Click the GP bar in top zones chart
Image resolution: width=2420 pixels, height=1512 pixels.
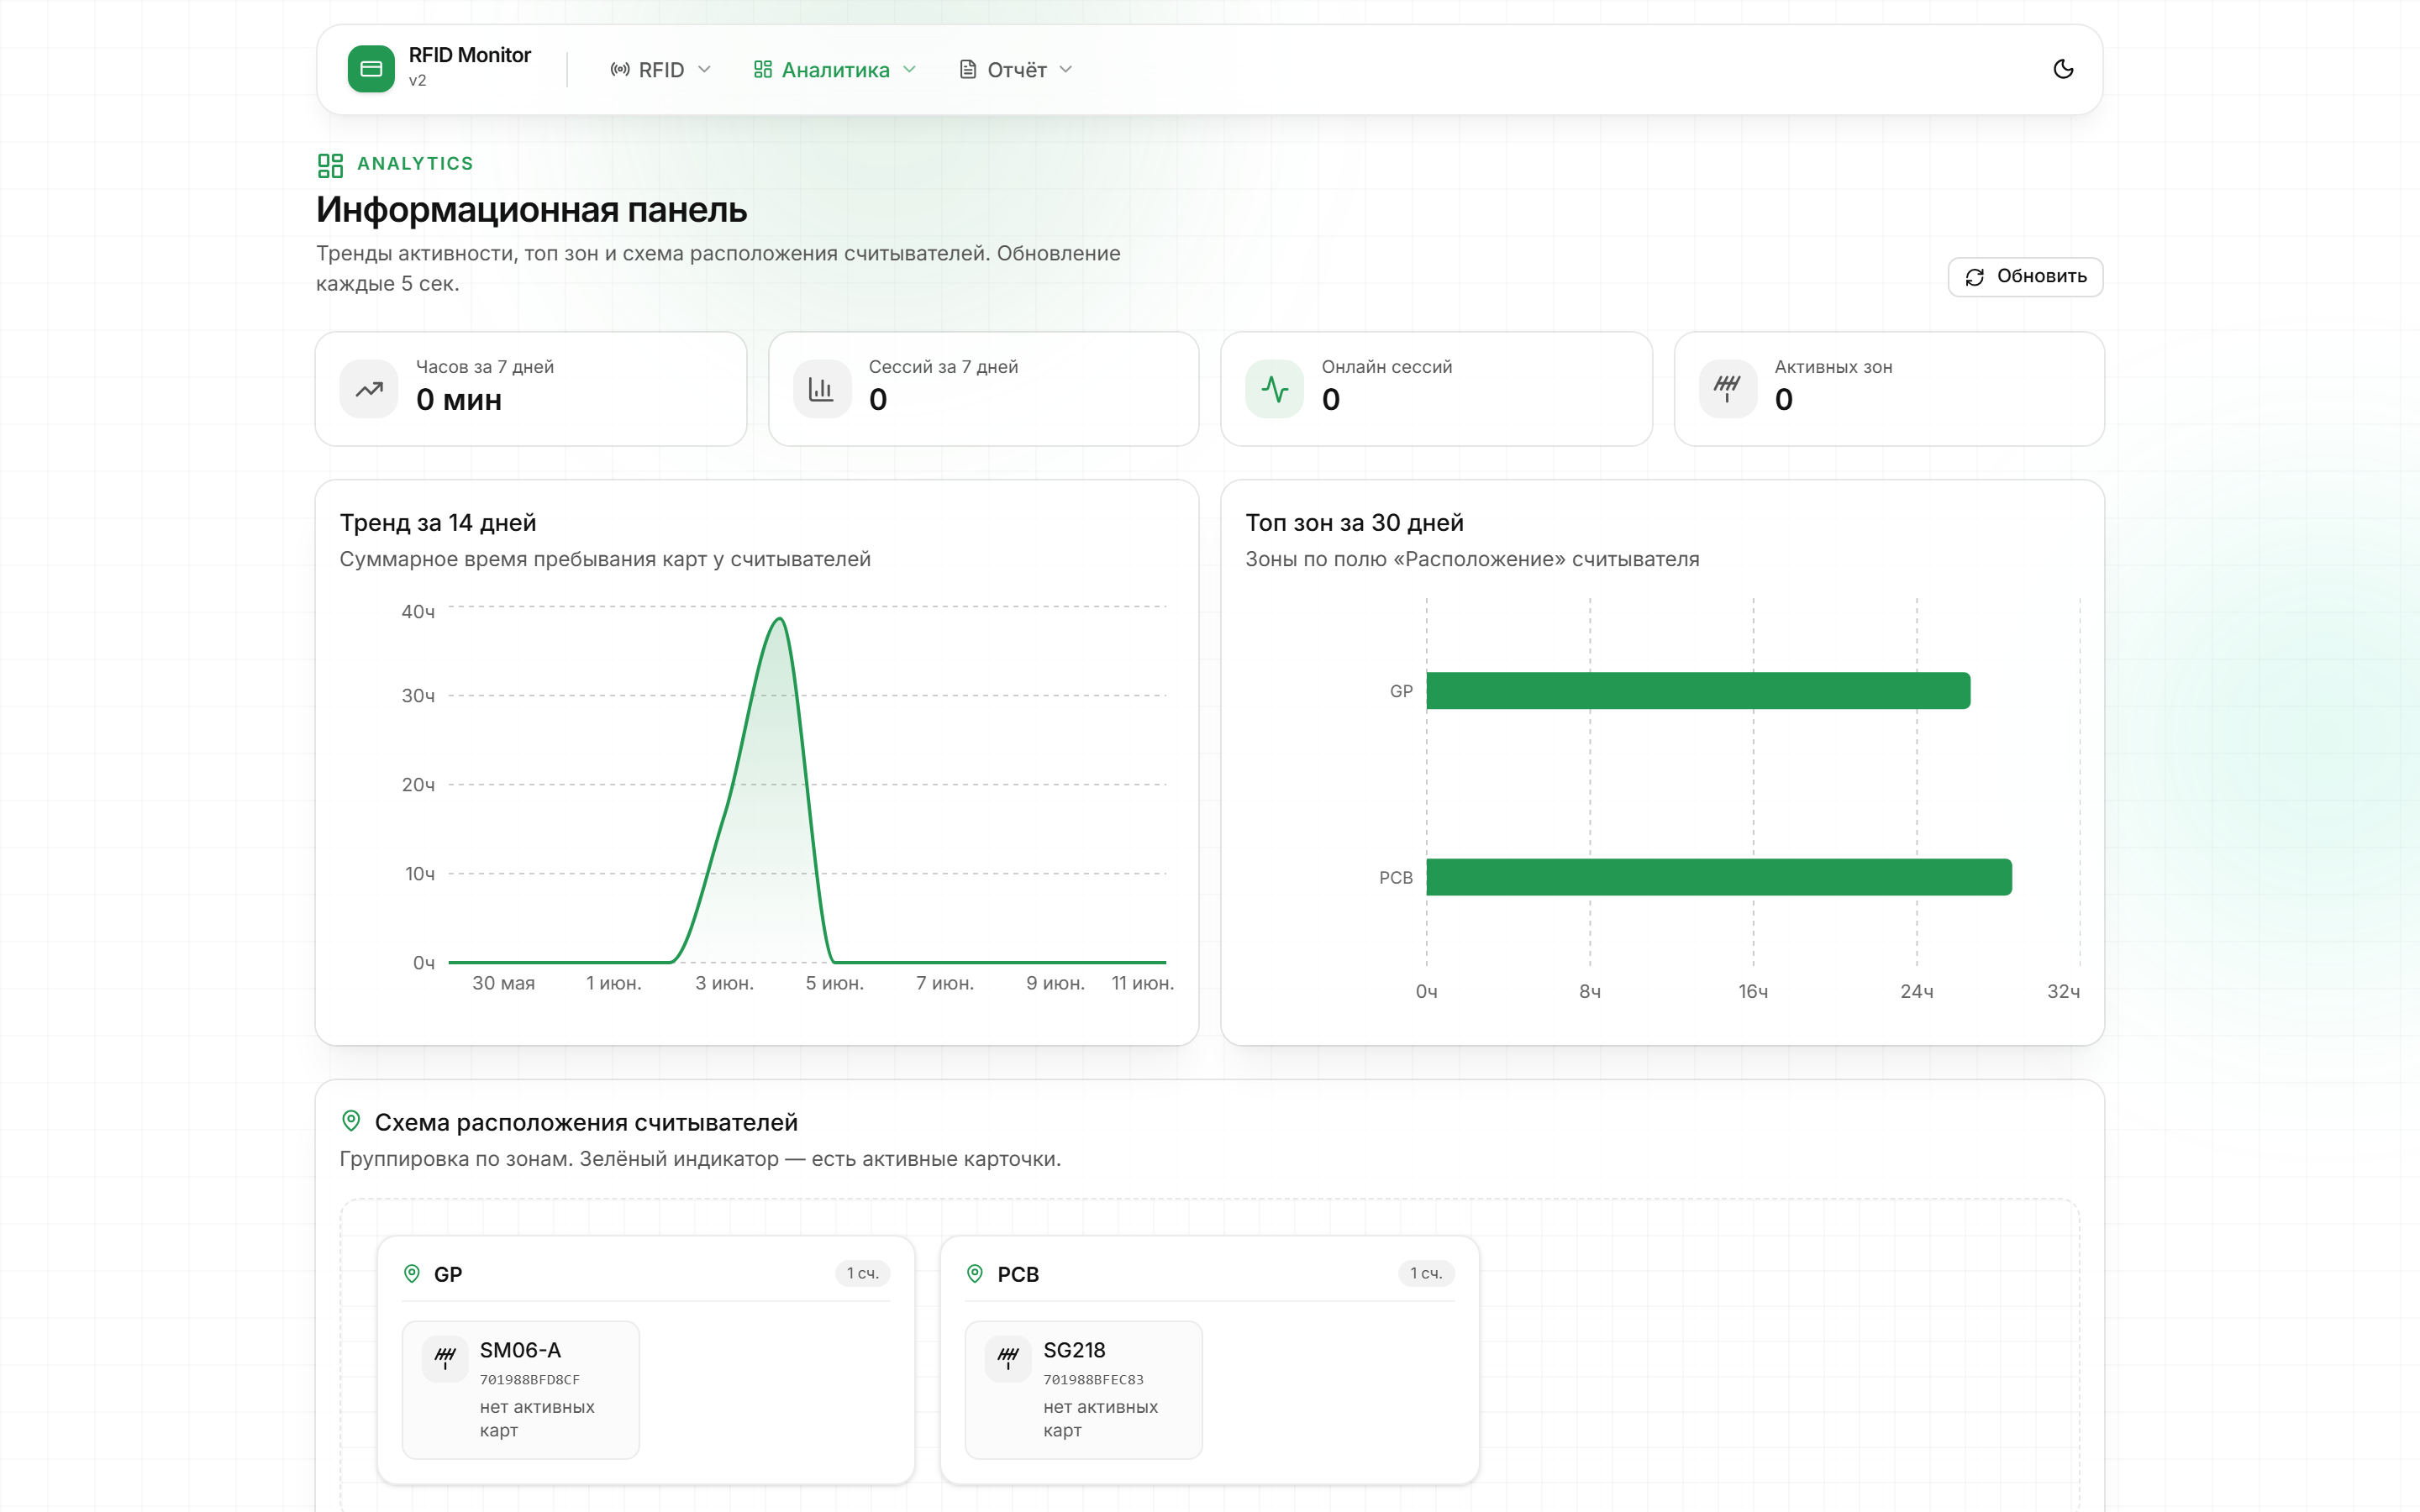pos(1698,691)
